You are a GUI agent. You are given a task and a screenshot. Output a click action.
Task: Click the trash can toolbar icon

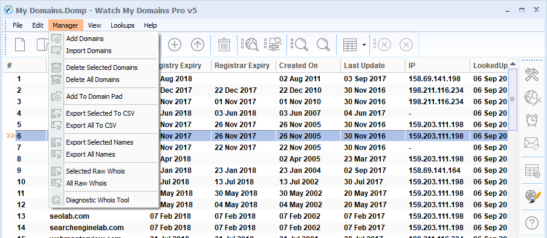[224, 45]
